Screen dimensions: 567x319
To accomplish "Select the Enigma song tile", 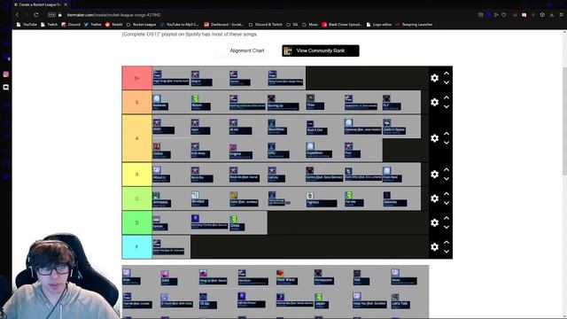I will point(241,152).
